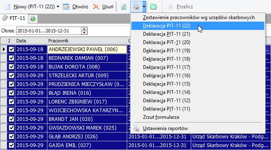Uncheck the checkbox for GŁĄB ANDRZEJ row
This screenshot has height=150, width=271.
(11, 137)
